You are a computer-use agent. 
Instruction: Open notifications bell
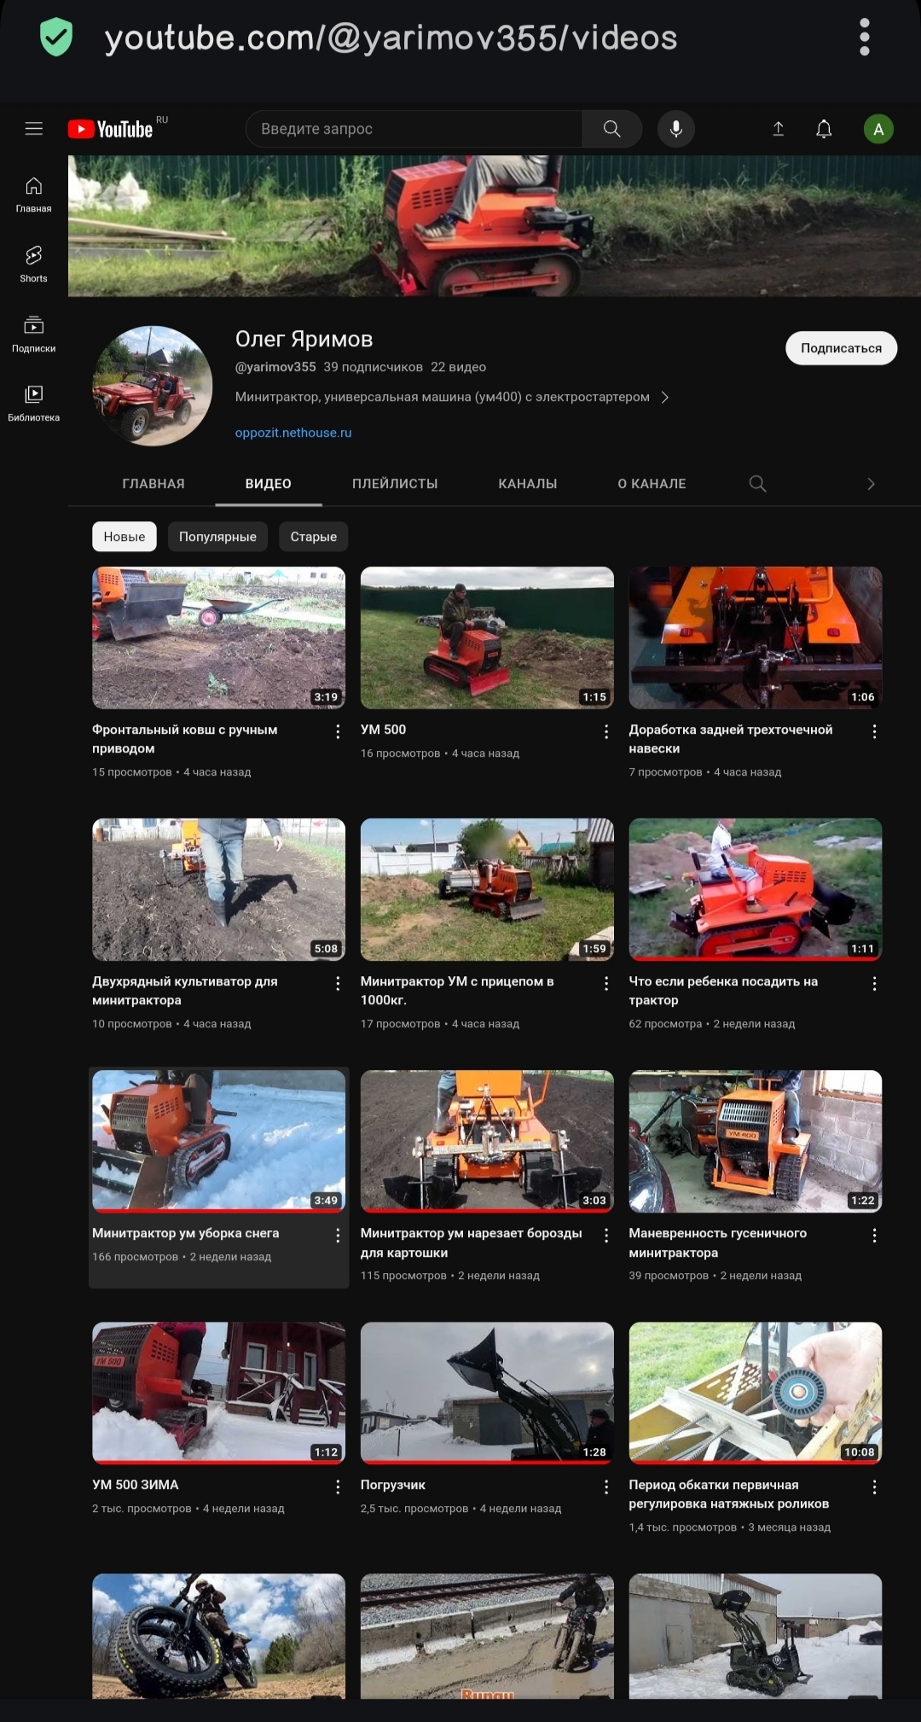[x=824, y=129]
